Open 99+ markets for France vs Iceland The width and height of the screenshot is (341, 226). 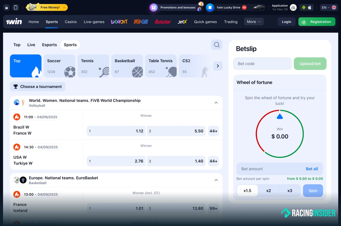[213, 208]
